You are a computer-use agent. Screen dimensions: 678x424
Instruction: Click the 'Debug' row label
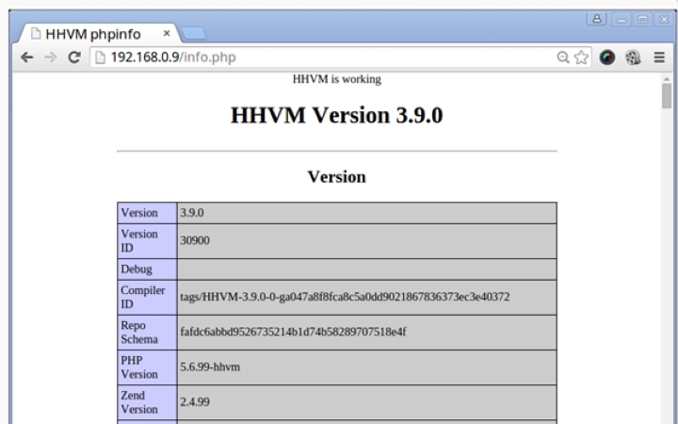click(137, 269)
